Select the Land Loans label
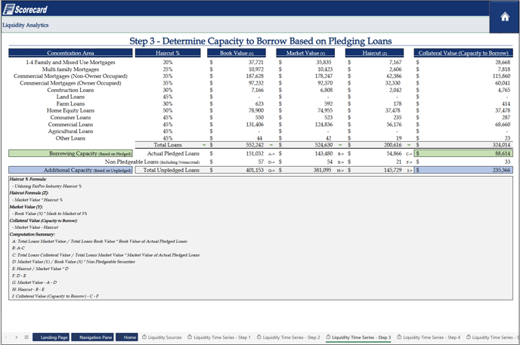 70,97
